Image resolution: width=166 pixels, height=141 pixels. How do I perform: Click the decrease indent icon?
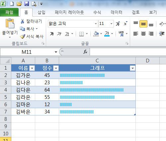pos(162,34)
